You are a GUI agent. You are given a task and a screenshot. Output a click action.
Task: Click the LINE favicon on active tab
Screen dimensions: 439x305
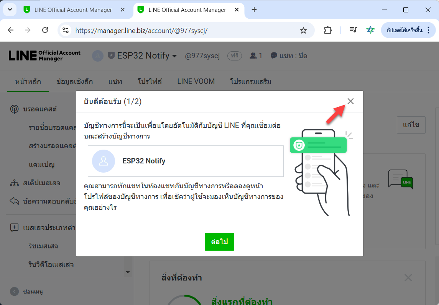pos(141,10)
